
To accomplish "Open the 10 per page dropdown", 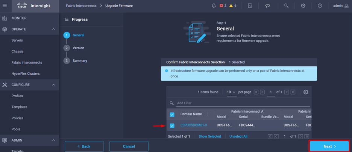I will (231, 92).
